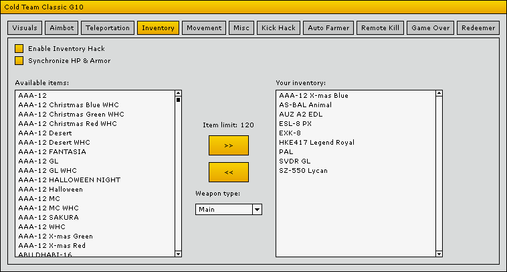Select SZ-550 Lycan in your inventory
The width and height of the screenshot is (507, 272).
303,171
